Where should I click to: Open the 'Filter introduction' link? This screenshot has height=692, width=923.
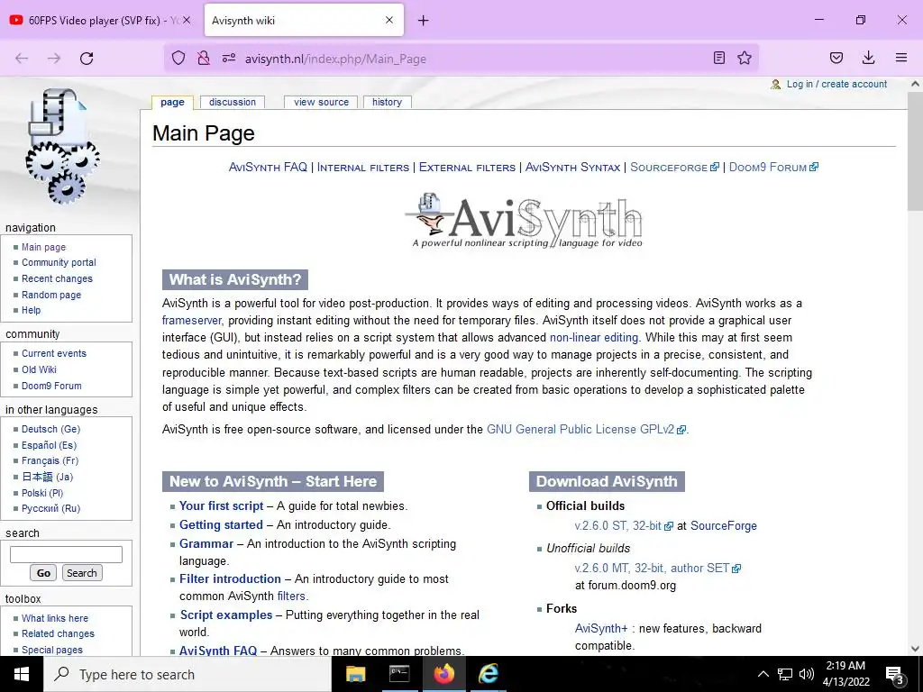coord(230,579)
